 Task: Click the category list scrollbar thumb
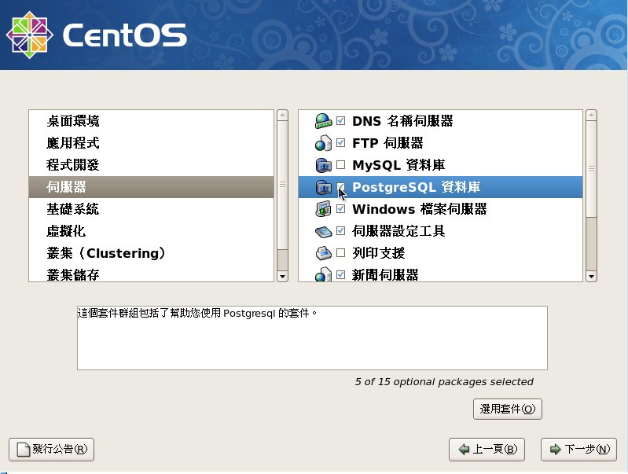[x=282, y=185]
